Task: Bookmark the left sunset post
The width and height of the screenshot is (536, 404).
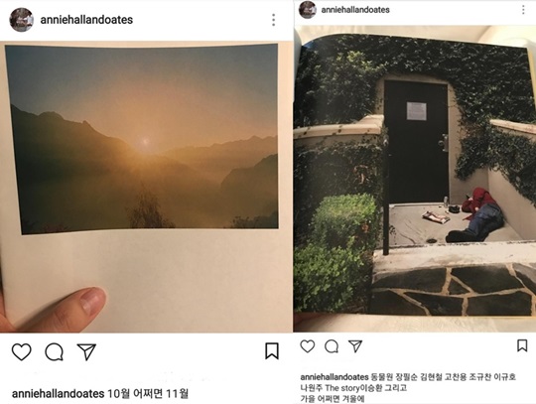Action: (x=272, y=351)
